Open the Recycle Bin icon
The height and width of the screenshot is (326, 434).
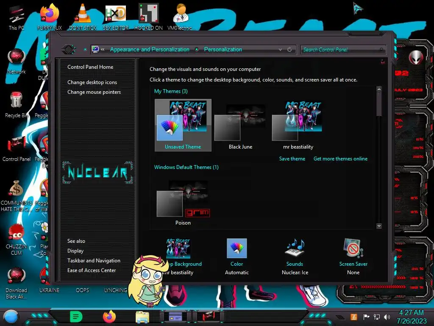pos(17,105)
